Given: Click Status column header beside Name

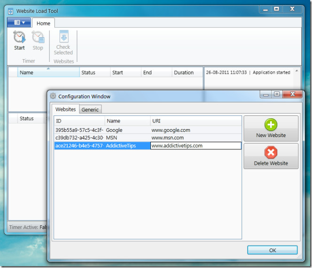Looking at the screenshot, I should click(95, 72).
